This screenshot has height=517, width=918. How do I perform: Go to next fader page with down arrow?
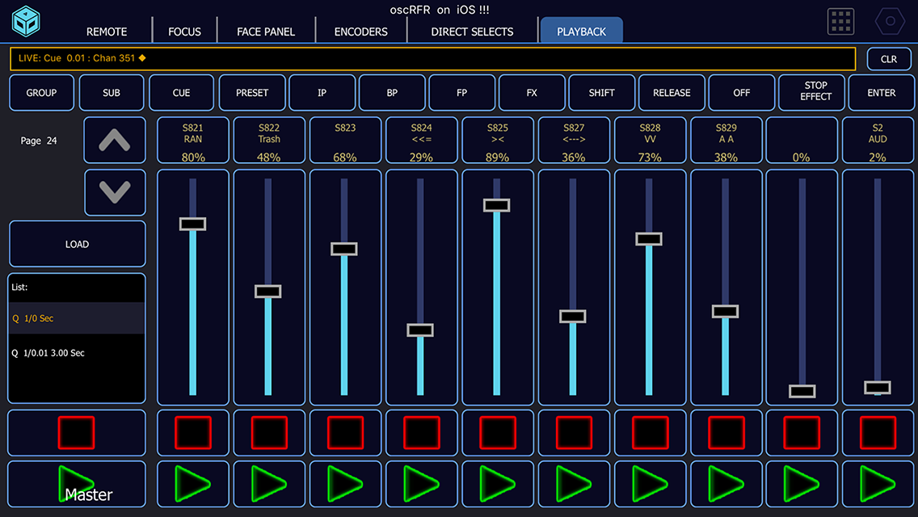[x=115, y=192]
